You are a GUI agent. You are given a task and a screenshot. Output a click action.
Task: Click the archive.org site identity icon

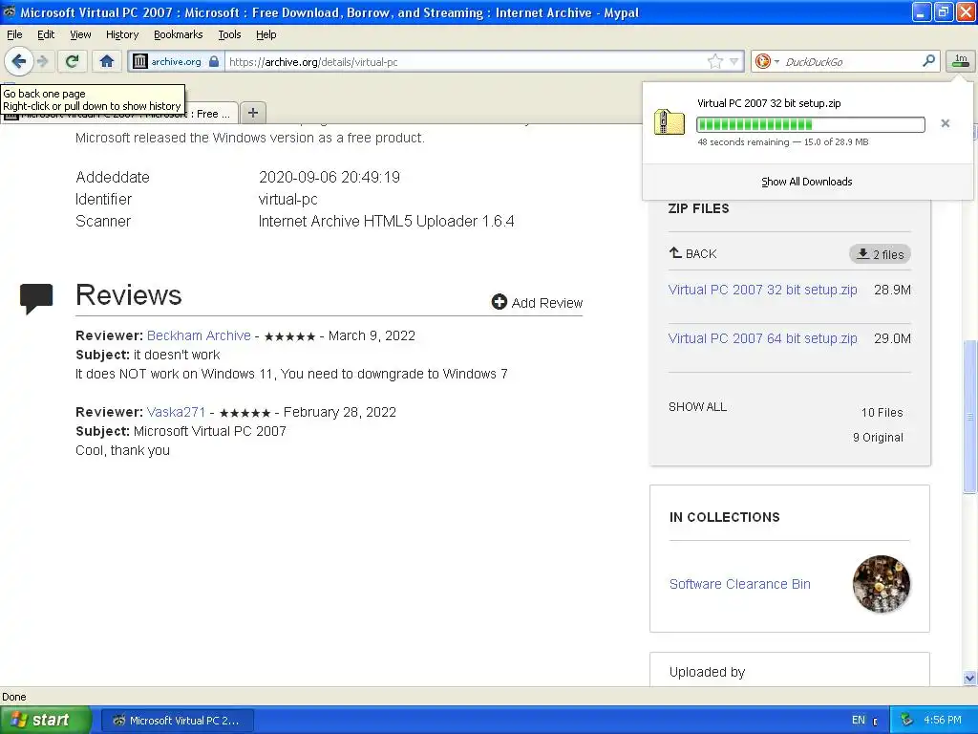(140, 61)
